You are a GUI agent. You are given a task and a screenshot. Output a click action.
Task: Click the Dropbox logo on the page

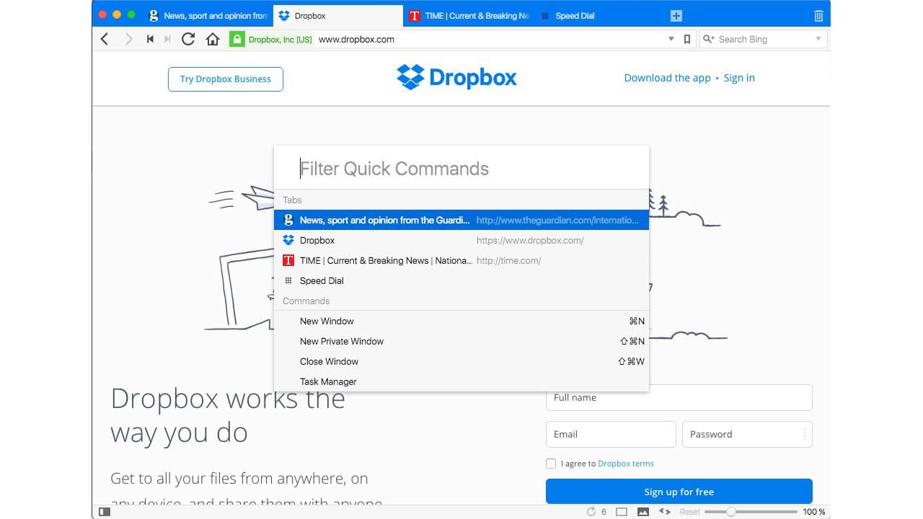(x=456, y=77)
